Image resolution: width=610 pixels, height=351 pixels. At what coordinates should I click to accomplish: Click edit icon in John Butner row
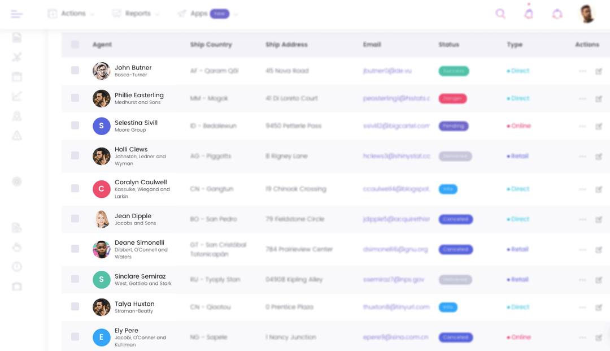(599, 71)
